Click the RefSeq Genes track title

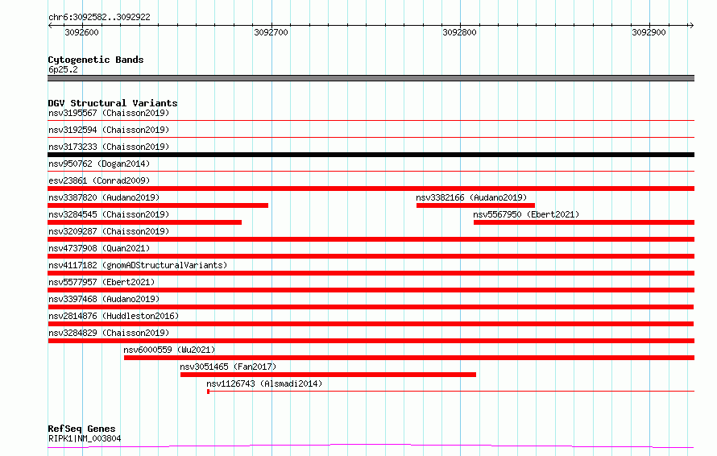81,429
